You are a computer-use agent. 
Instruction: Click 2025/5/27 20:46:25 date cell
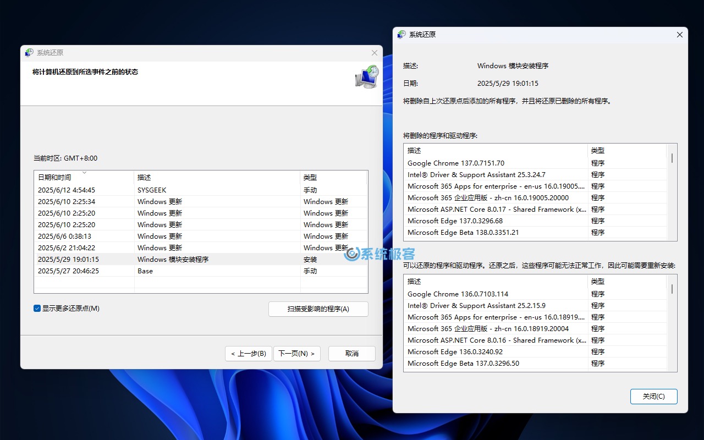click(68, 271)
